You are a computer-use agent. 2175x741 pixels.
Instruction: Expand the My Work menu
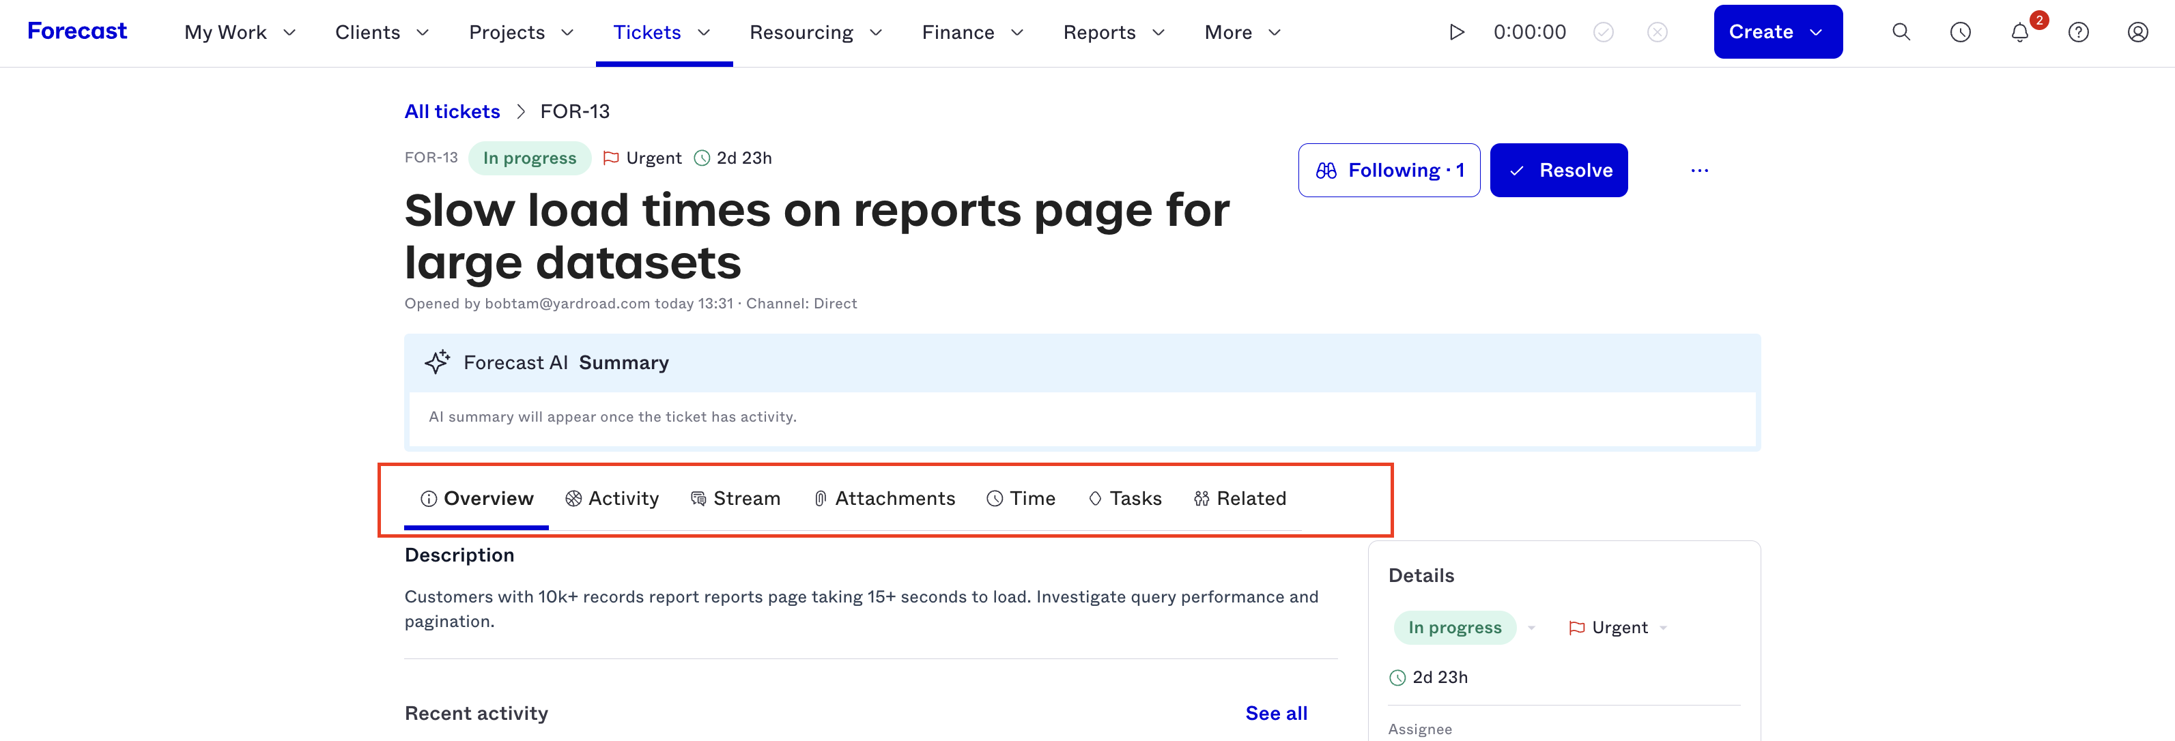pos(240,32)
